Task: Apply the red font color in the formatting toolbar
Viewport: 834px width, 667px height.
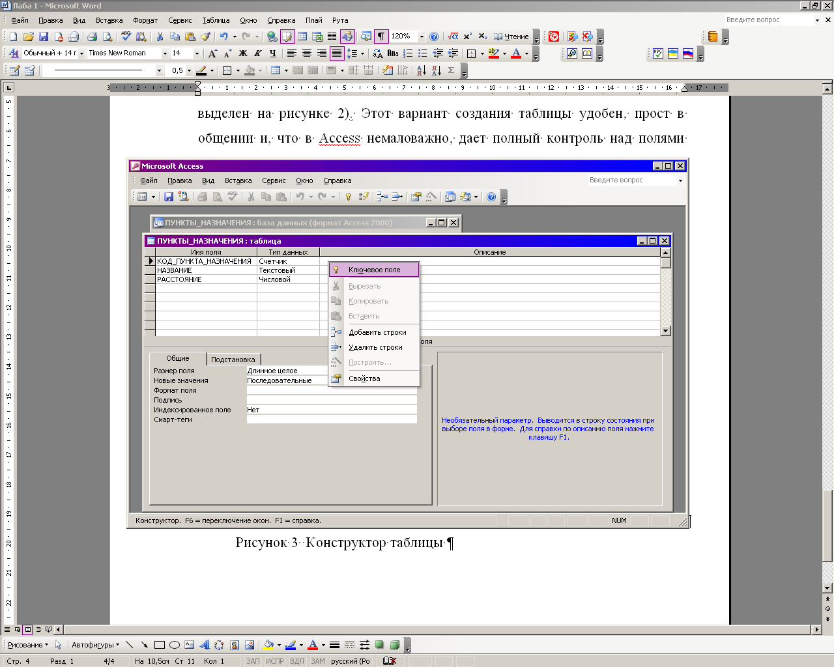Action: tap(516, 53)
